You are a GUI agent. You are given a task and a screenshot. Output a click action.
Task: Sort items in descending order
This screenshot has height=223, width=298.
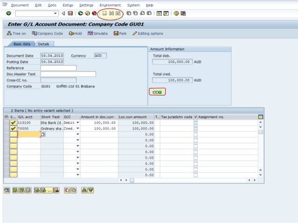point(91,190)
